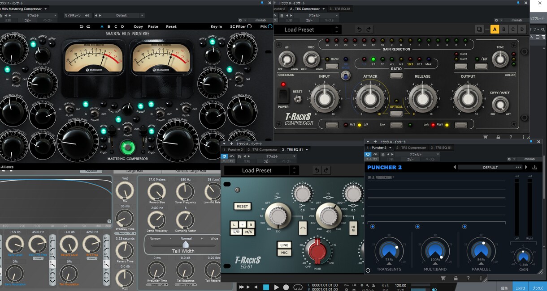Toggle Puncher 2 Parallel enable button
This screenshot has height=291, width=547.
click(465, 227)
